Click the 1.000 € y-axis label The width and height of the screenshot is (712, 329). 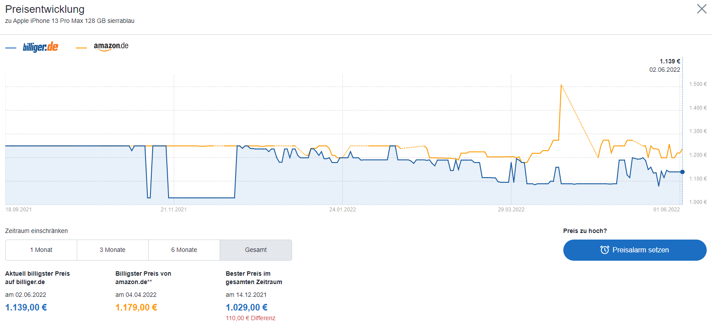(698, 202)
